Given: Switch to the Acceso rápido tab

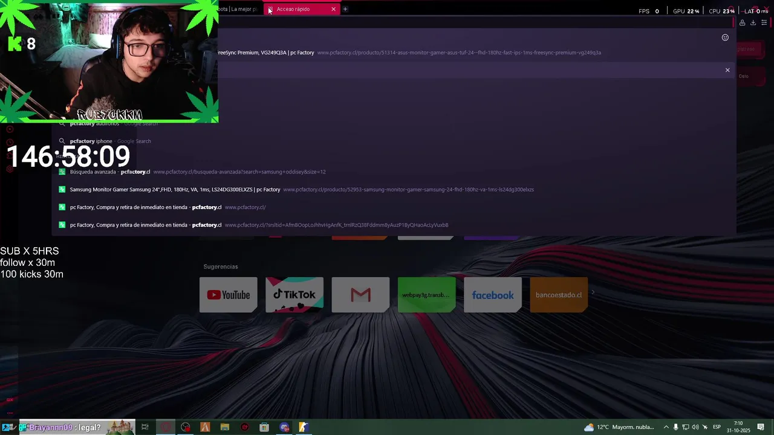Looking at the screenshot, I should pos(302,9).
